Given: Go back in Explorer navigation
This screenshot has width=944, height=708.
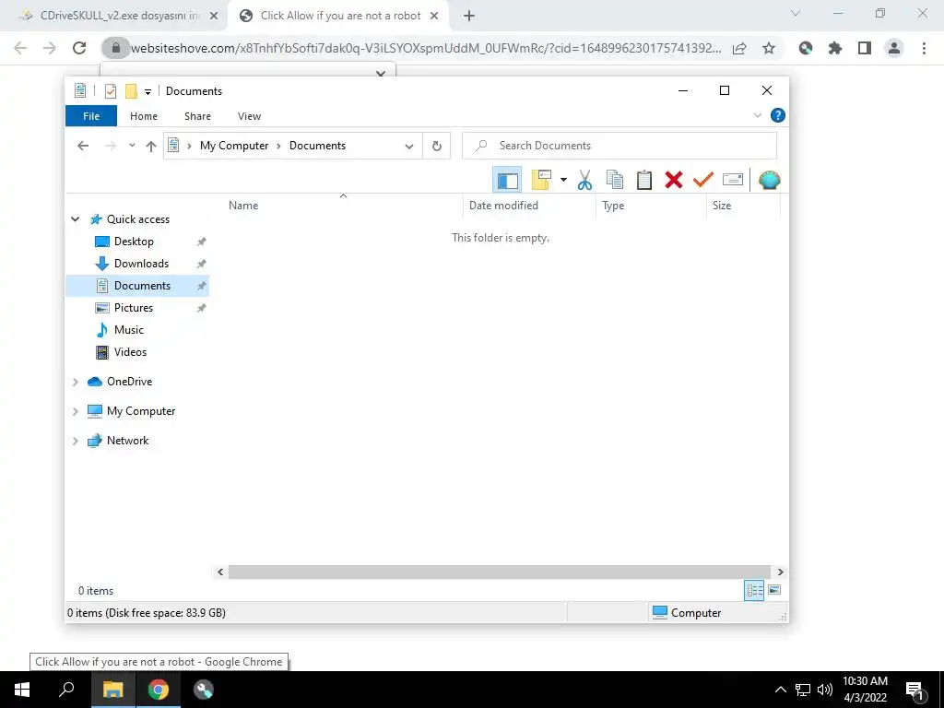Looking at the screenshot, I should [x=83, y=146].
